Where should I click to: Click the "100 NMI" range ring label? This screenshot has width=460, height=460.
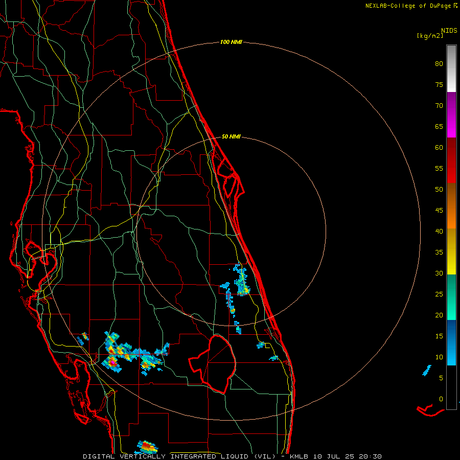231,42
